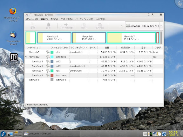Click the GParted taskbar window button
The width and height of the screenshot is (183, 137).
[52, 134]
